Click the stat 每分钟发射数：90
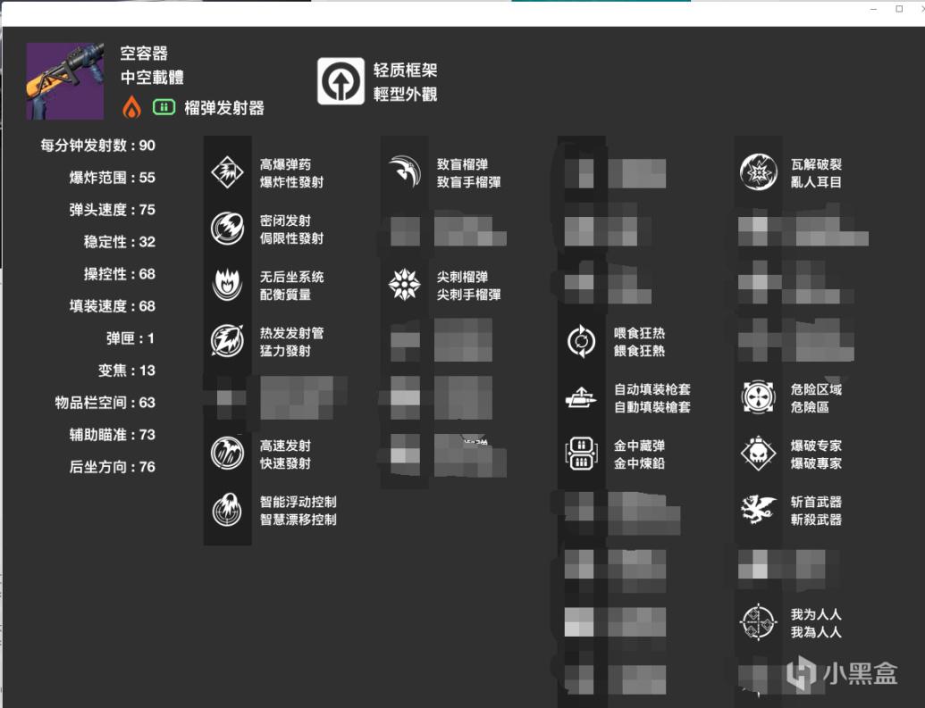Viewport: 925px width, 708px height. [98, 146]
